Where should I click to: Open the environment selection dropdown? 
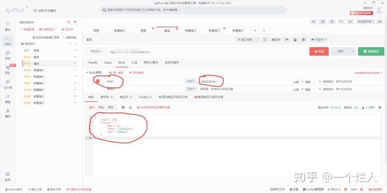click(x=365, y=21)
